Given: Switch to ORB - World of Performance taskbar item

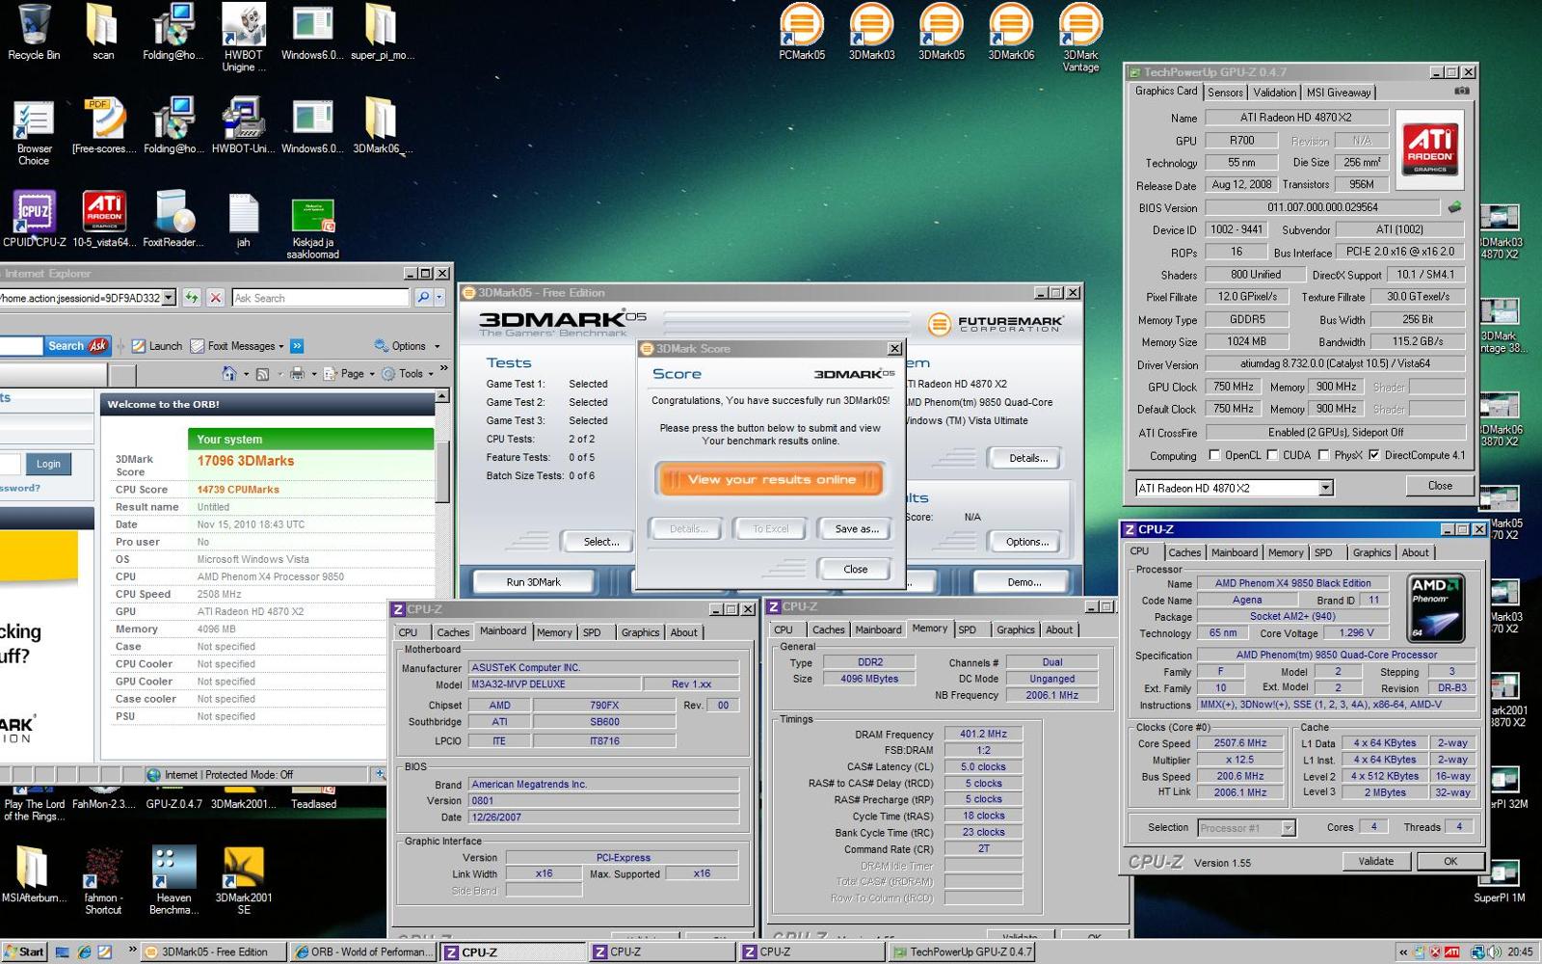Looking at the screenshot, I should point(362,951).
